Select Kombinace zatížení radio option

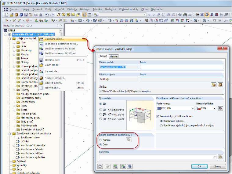click(161, 121)
